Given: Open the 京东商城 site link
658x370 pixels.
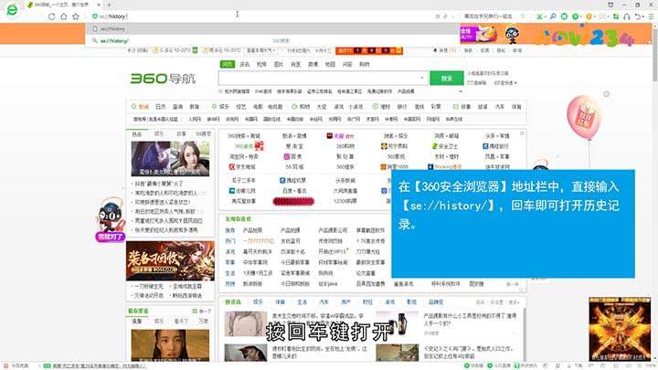Looking at the screenshot, I should tap(242, 166).
